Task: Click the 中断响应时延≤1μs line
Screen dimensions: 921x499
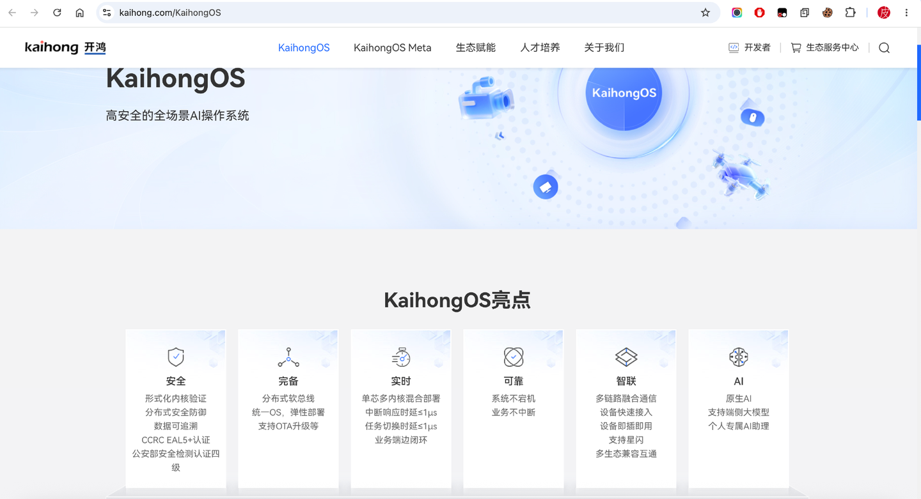Action: (x=401, y=413)
